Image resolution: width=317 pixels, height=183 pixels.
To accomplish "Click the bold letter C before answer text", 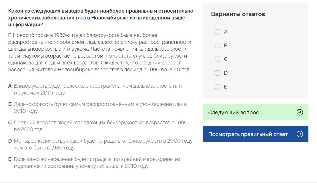I will click(10, 123).
